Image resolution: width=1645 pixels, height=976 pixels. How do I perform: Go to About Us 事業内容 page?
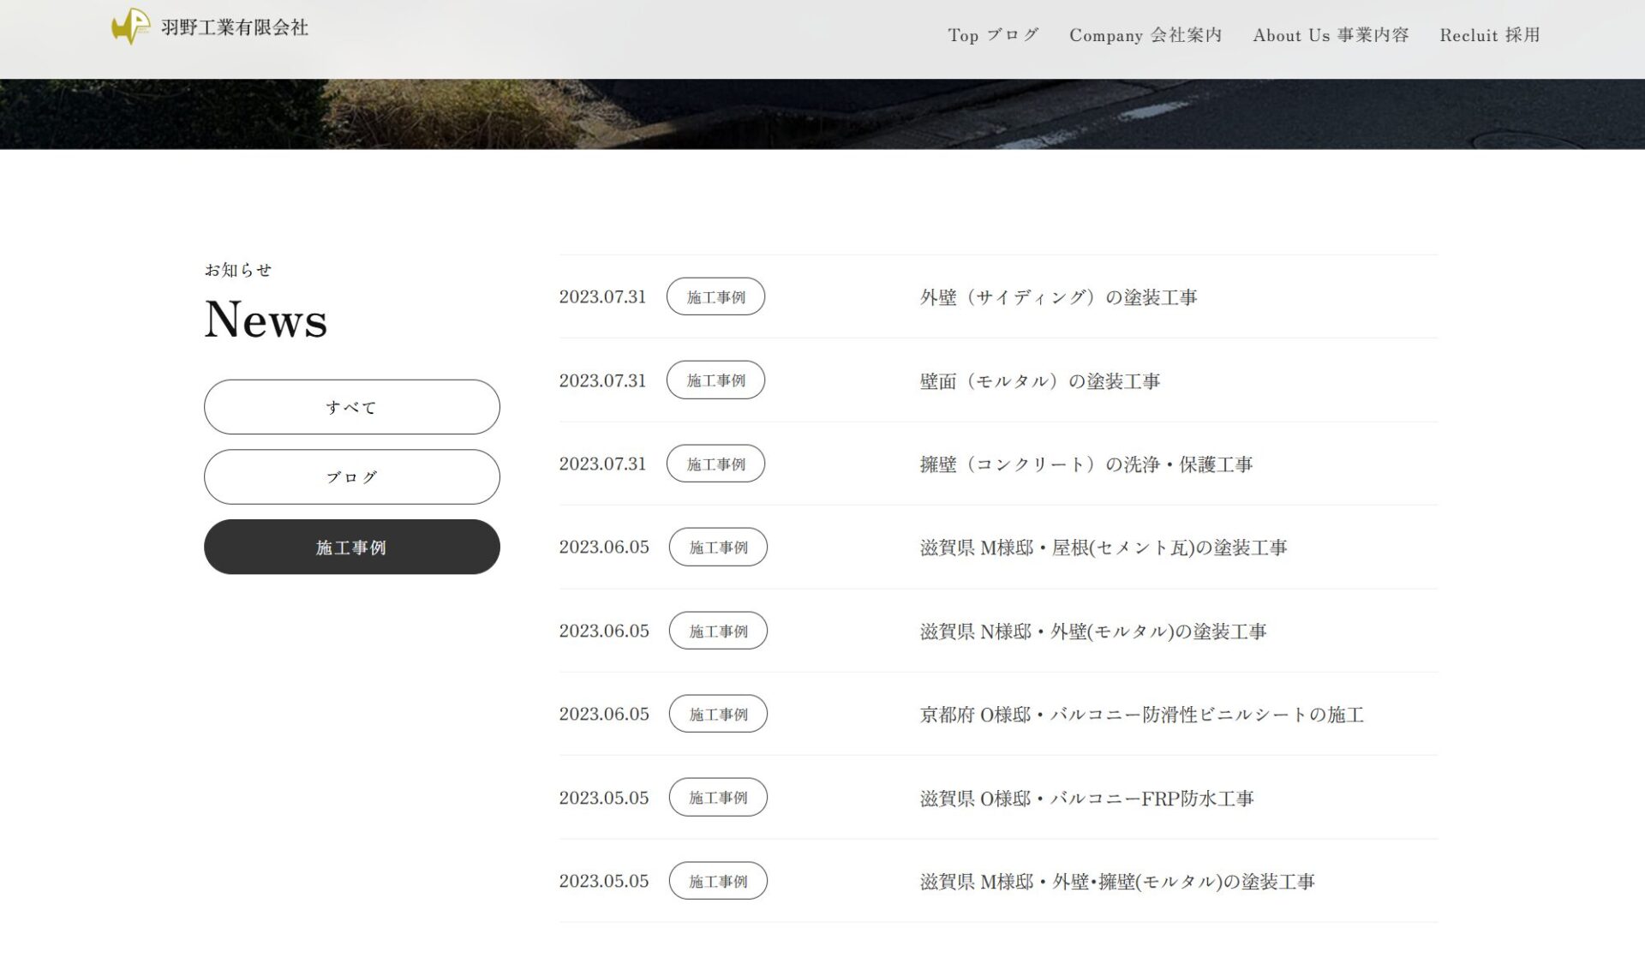tap(1330, 35)
